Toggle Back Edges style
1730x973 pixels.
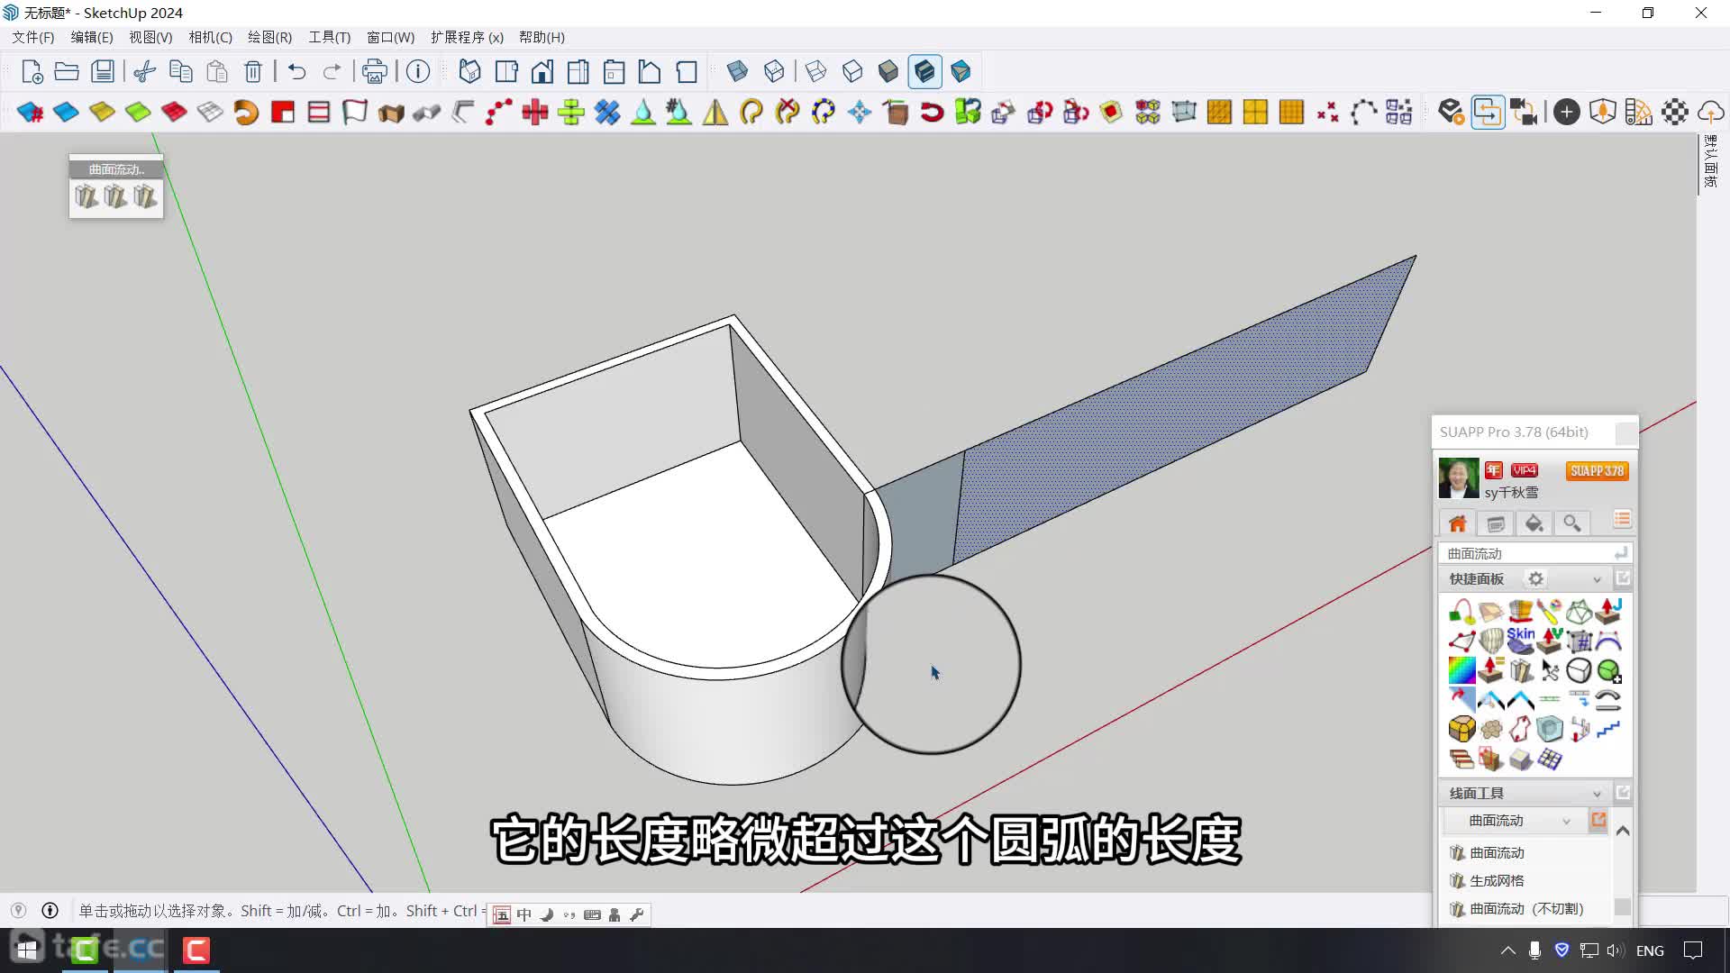773,71
